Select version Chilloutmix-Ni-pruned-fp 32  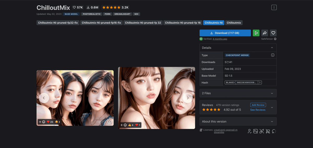tap(143, 23)
